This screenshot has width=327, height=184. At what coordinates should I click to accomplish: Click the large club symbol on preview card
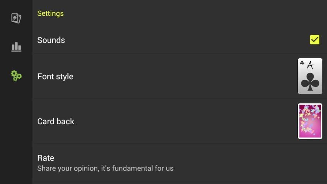tap(310, 82)
